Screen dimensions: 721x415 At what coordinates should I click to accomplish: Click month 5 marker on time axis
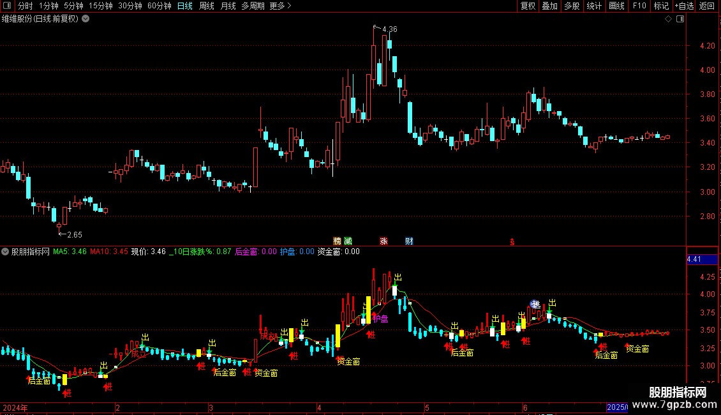click(x=427, y=407)
